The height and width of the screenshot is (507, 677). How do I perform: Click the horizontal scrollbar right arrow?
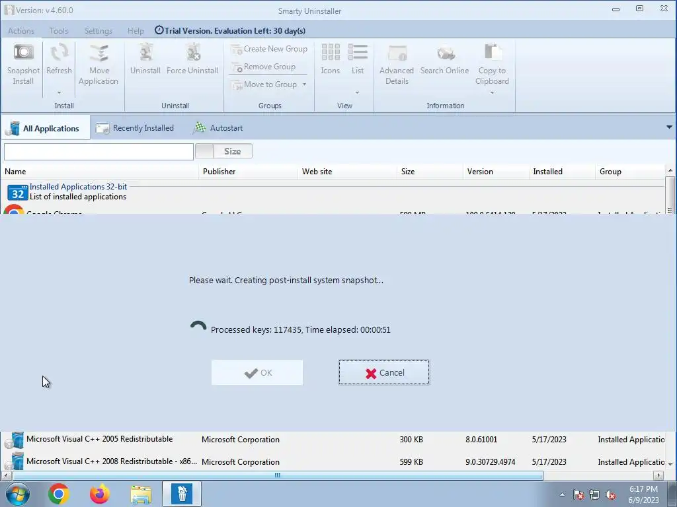(x=658, y=475)
